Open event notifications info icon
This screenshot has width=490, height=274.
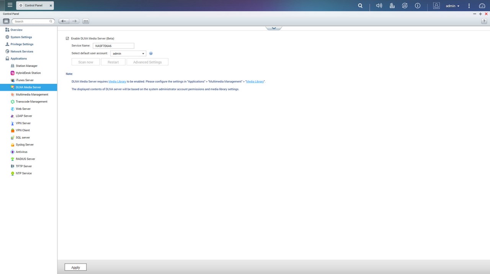418,6
